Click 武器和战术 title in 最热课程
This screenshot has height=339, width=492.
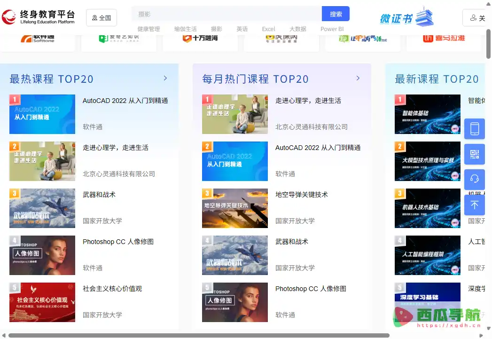(x=99, y=195)
